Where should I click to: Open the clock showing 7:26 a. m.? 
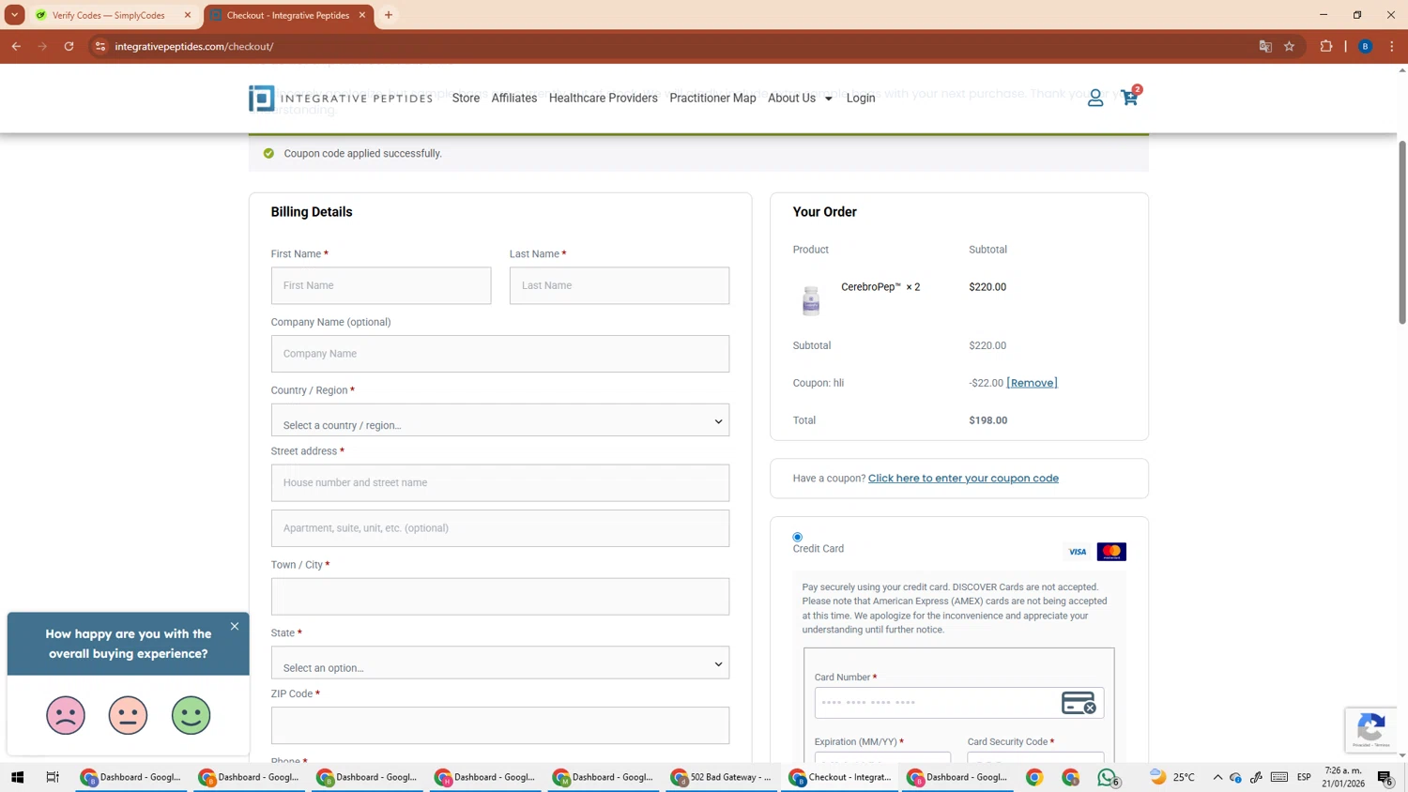1343,777
